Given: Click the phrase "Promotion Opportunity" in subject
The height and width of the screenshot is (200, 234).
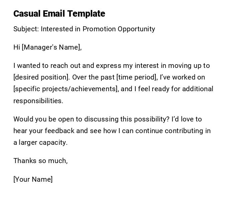Looking at the screenshot, I should pyautogui.click(x=119, y=29).
